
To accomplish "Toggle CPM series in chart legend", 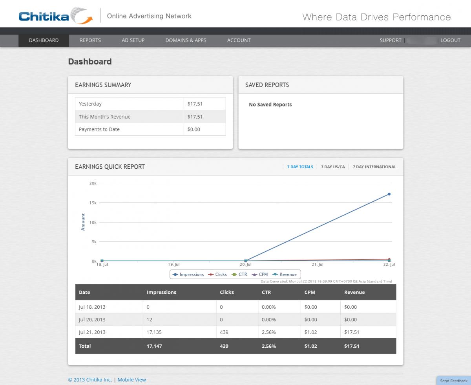I will 260,274.
